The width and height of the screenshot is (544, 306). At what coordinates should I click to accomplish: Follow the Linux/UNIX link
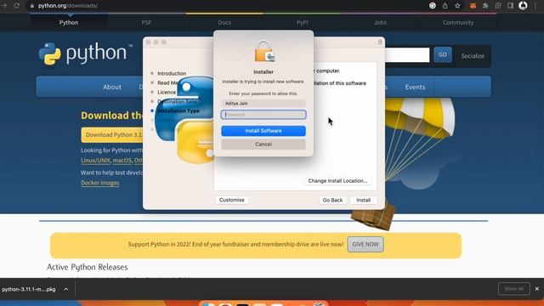click(x=95, y=161)
